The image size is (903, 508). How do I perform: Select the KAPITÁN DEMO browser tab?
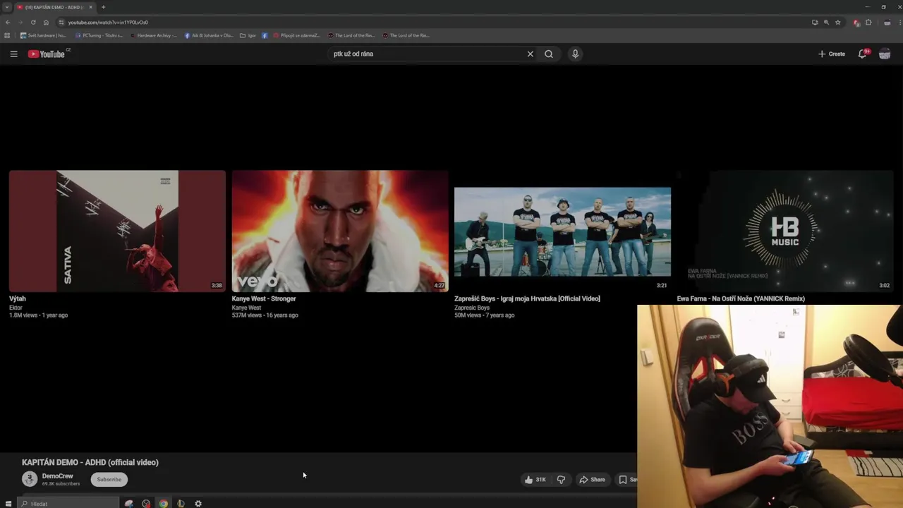[x=55, y=7]
